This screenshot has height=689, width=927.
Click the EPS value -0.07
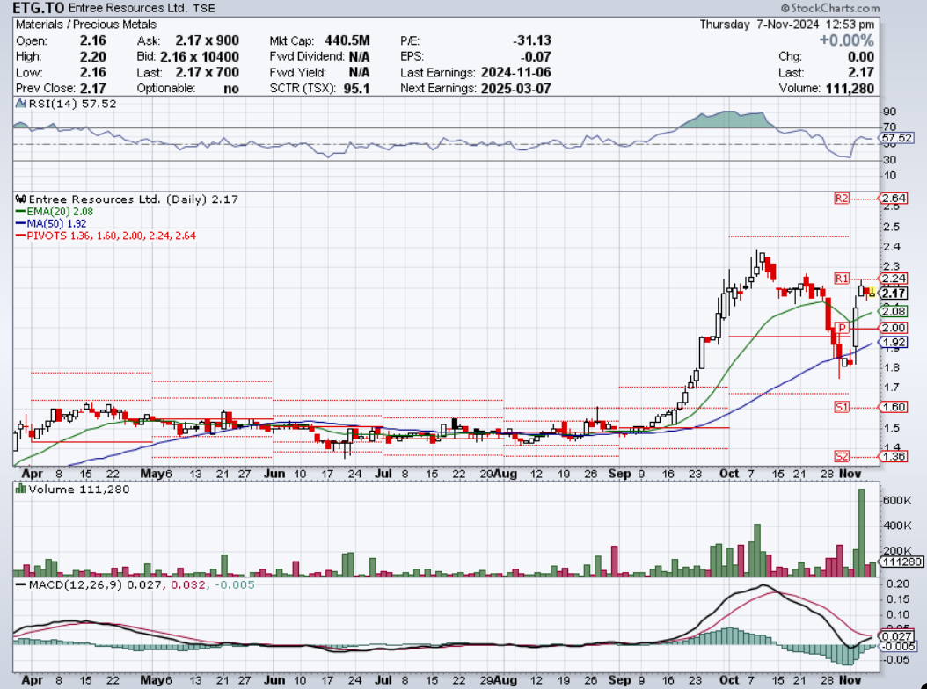536,57
